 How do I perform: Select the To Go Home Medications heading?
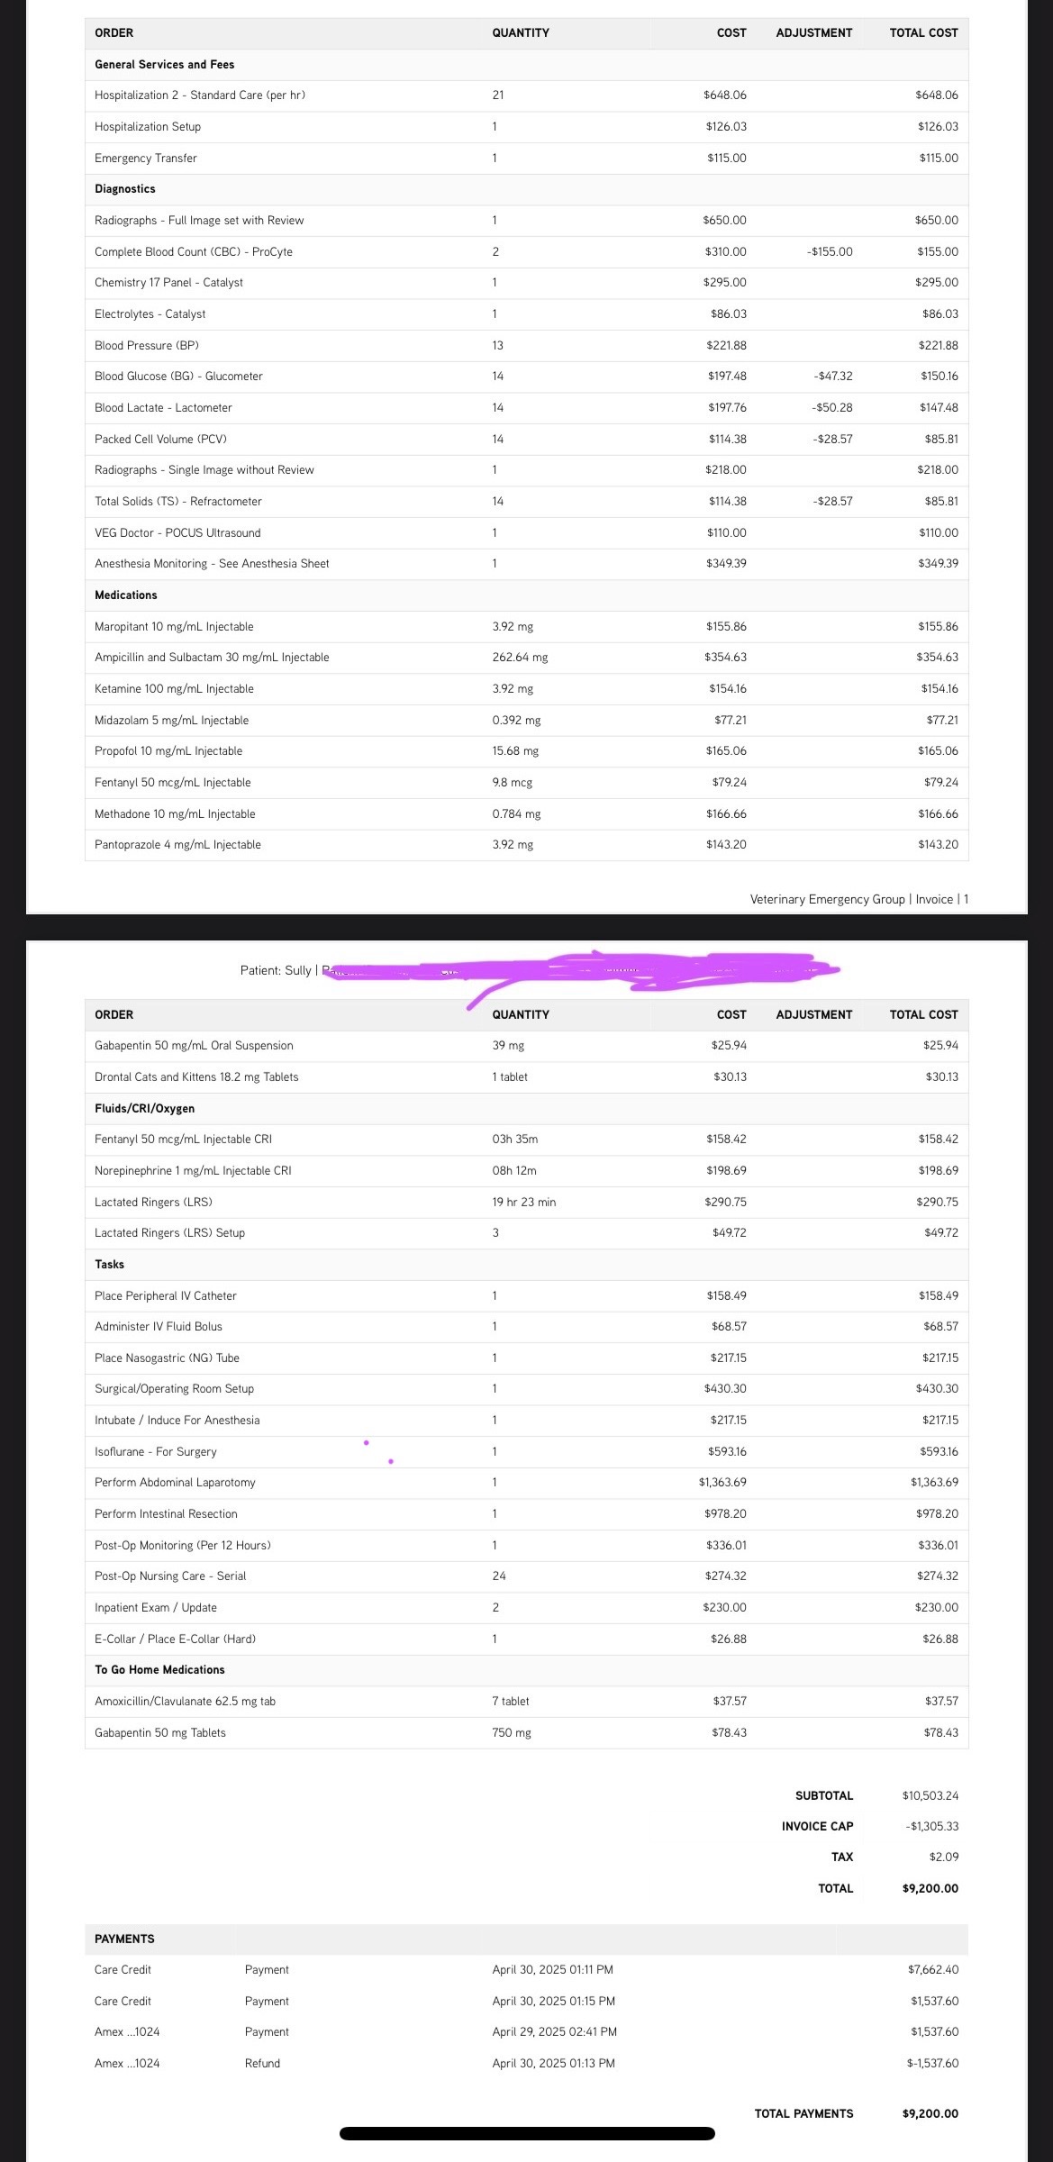tap(159, 1670)
